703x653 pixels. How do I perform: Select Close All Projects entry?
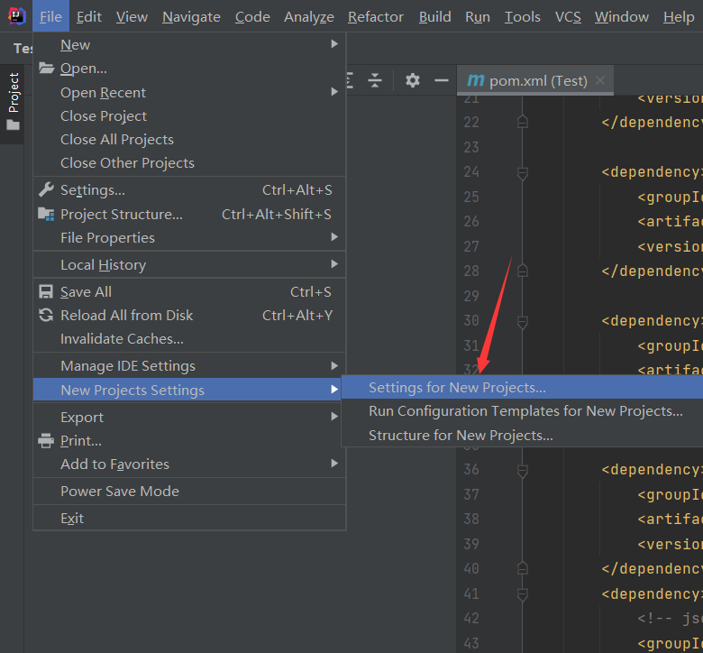click(189, 139)
